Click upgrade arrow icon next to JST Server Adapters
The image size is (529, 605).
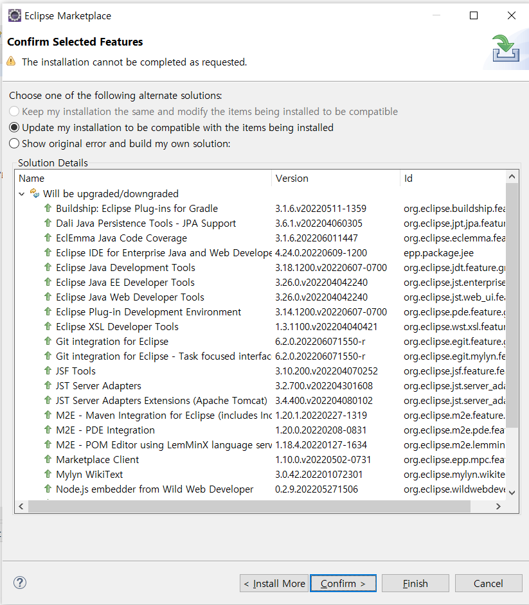(48, 385)
